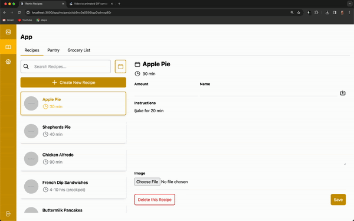Open Gmail bookmark
This screenshot has width=354, height=221.
point(8,20)
